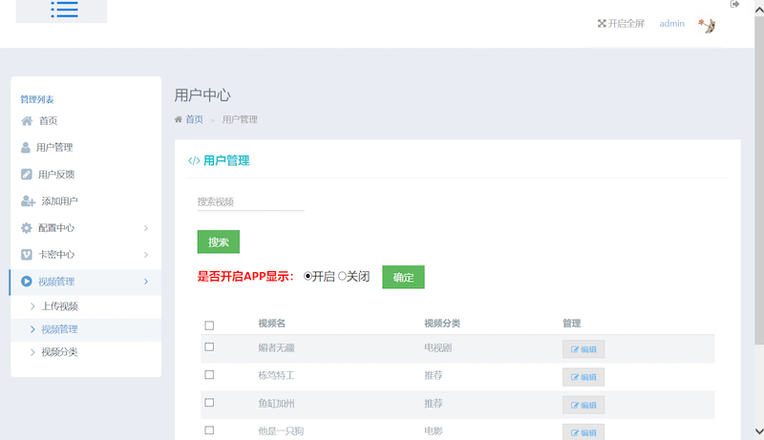Click the 搜索视频 search input field
The image size is (764, 440).
pyautogui.click(x=250, y=201)
